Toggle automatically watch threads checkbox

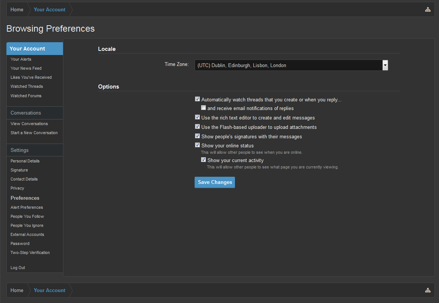197,99
